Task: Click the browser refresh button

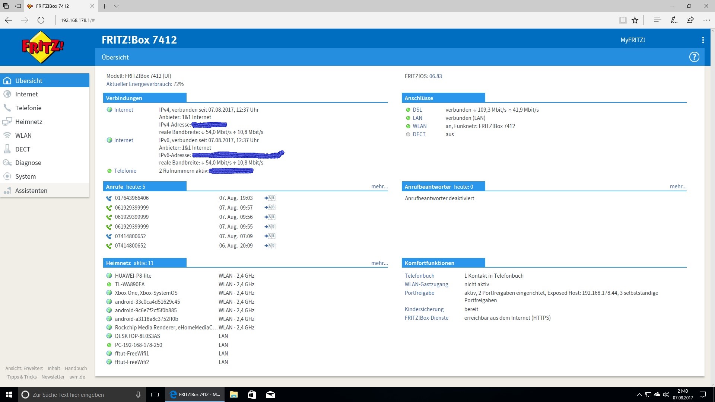Action: [41, 20]
